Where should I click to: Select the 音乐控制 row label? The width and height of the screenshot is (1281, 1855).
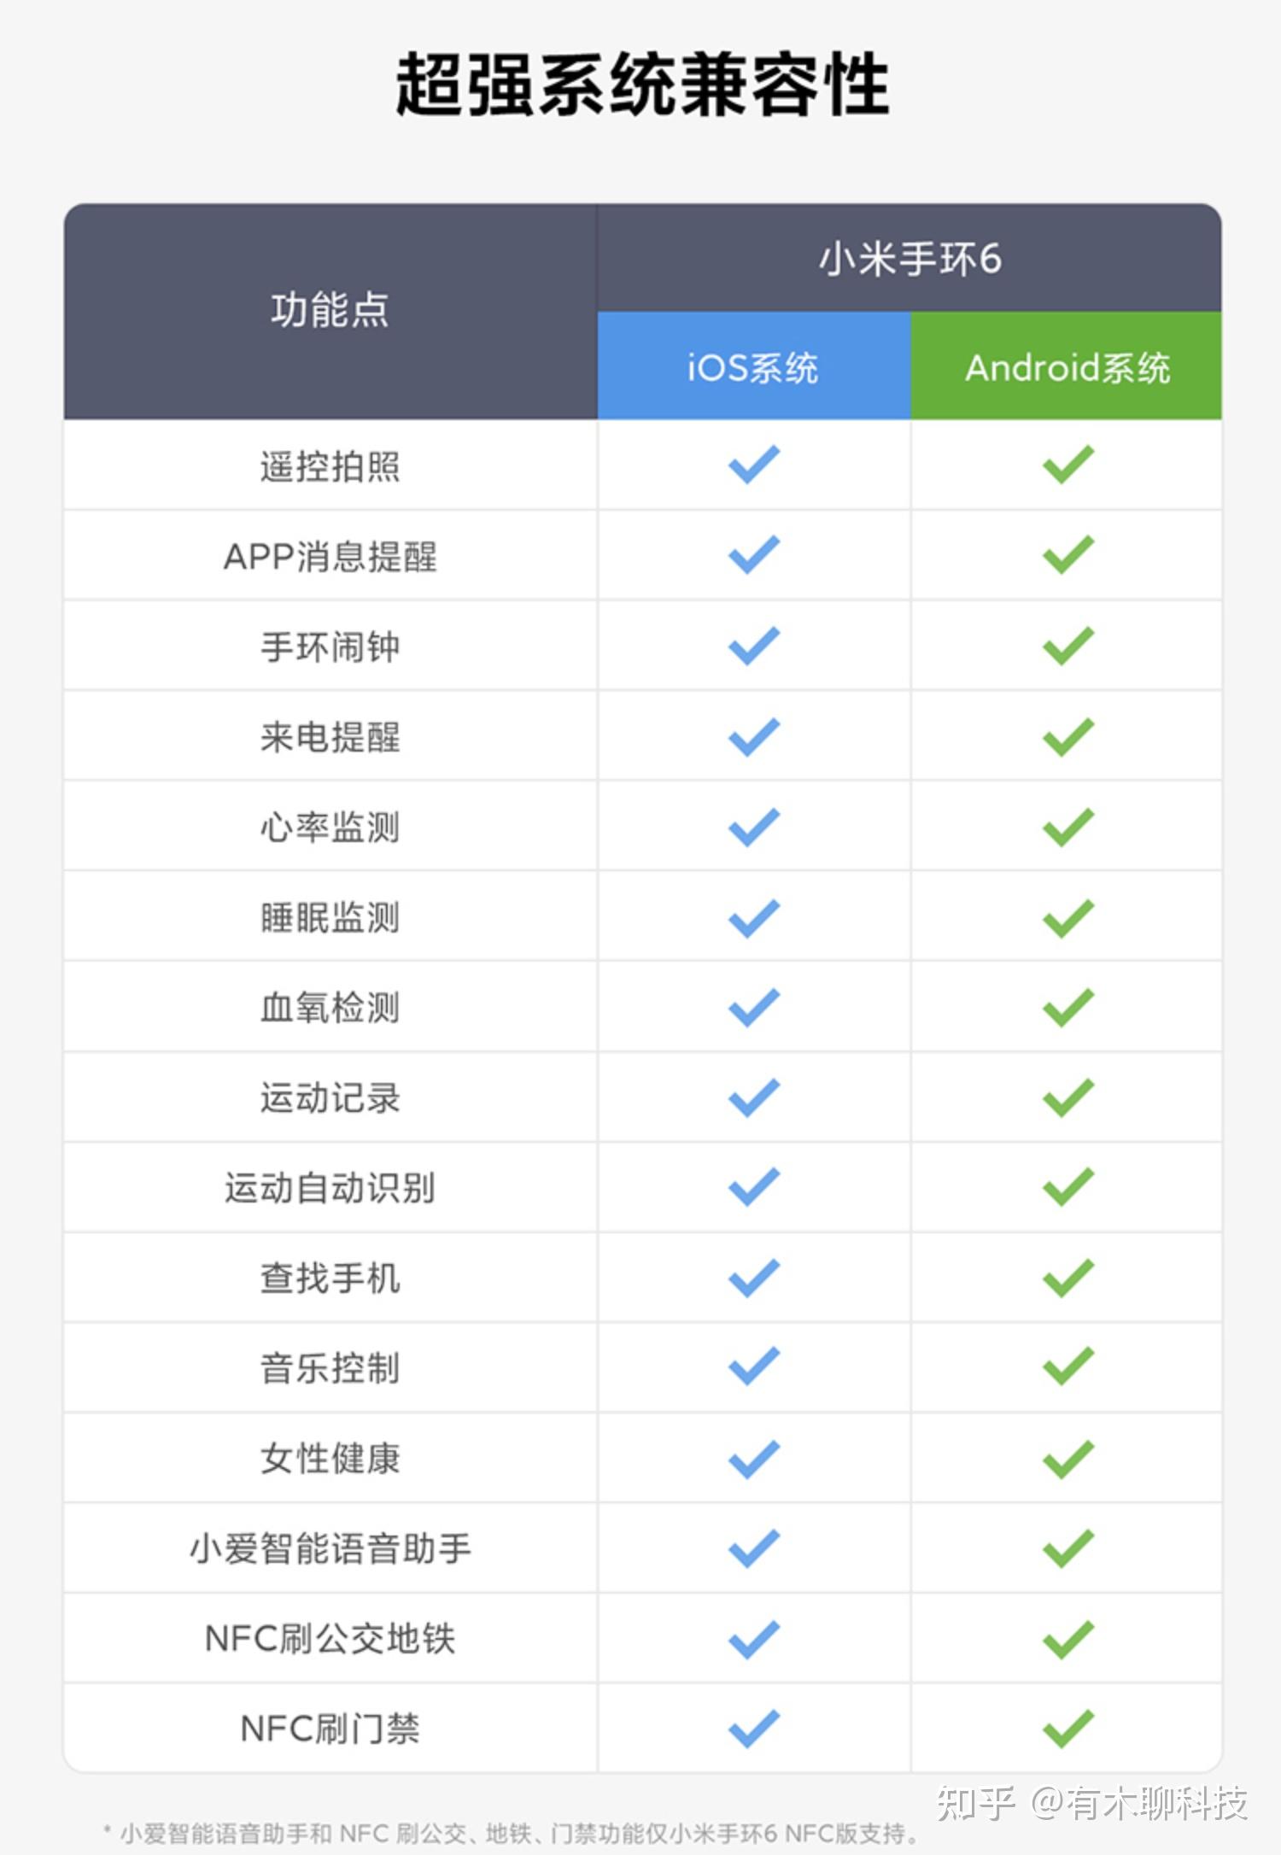tap(330, 1368)
